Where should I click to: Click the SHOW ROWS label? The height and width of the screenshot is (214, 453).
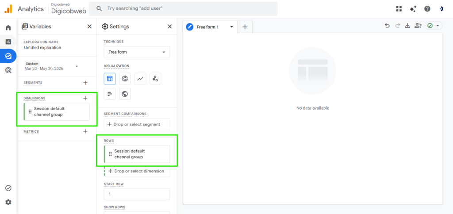pos(115,207)
